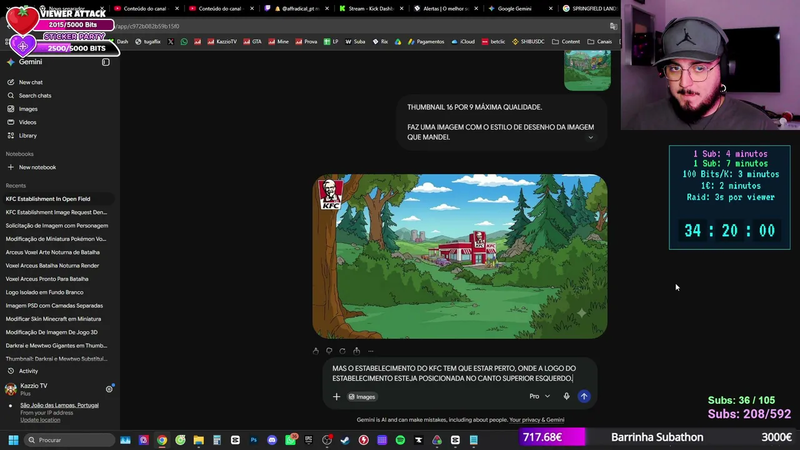The width and height of the screenshot is (800, 450).
Task: Open 'Arceus Voxel Arte Noturna de Batalha' chat
Action: 57,252
